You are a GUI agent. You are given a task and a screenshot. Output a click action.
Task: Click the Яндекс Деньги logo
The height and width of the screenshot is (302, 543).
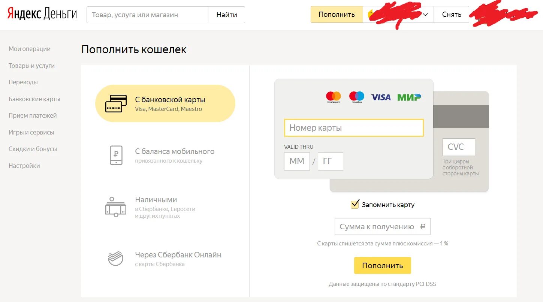[x=42, y=14]
